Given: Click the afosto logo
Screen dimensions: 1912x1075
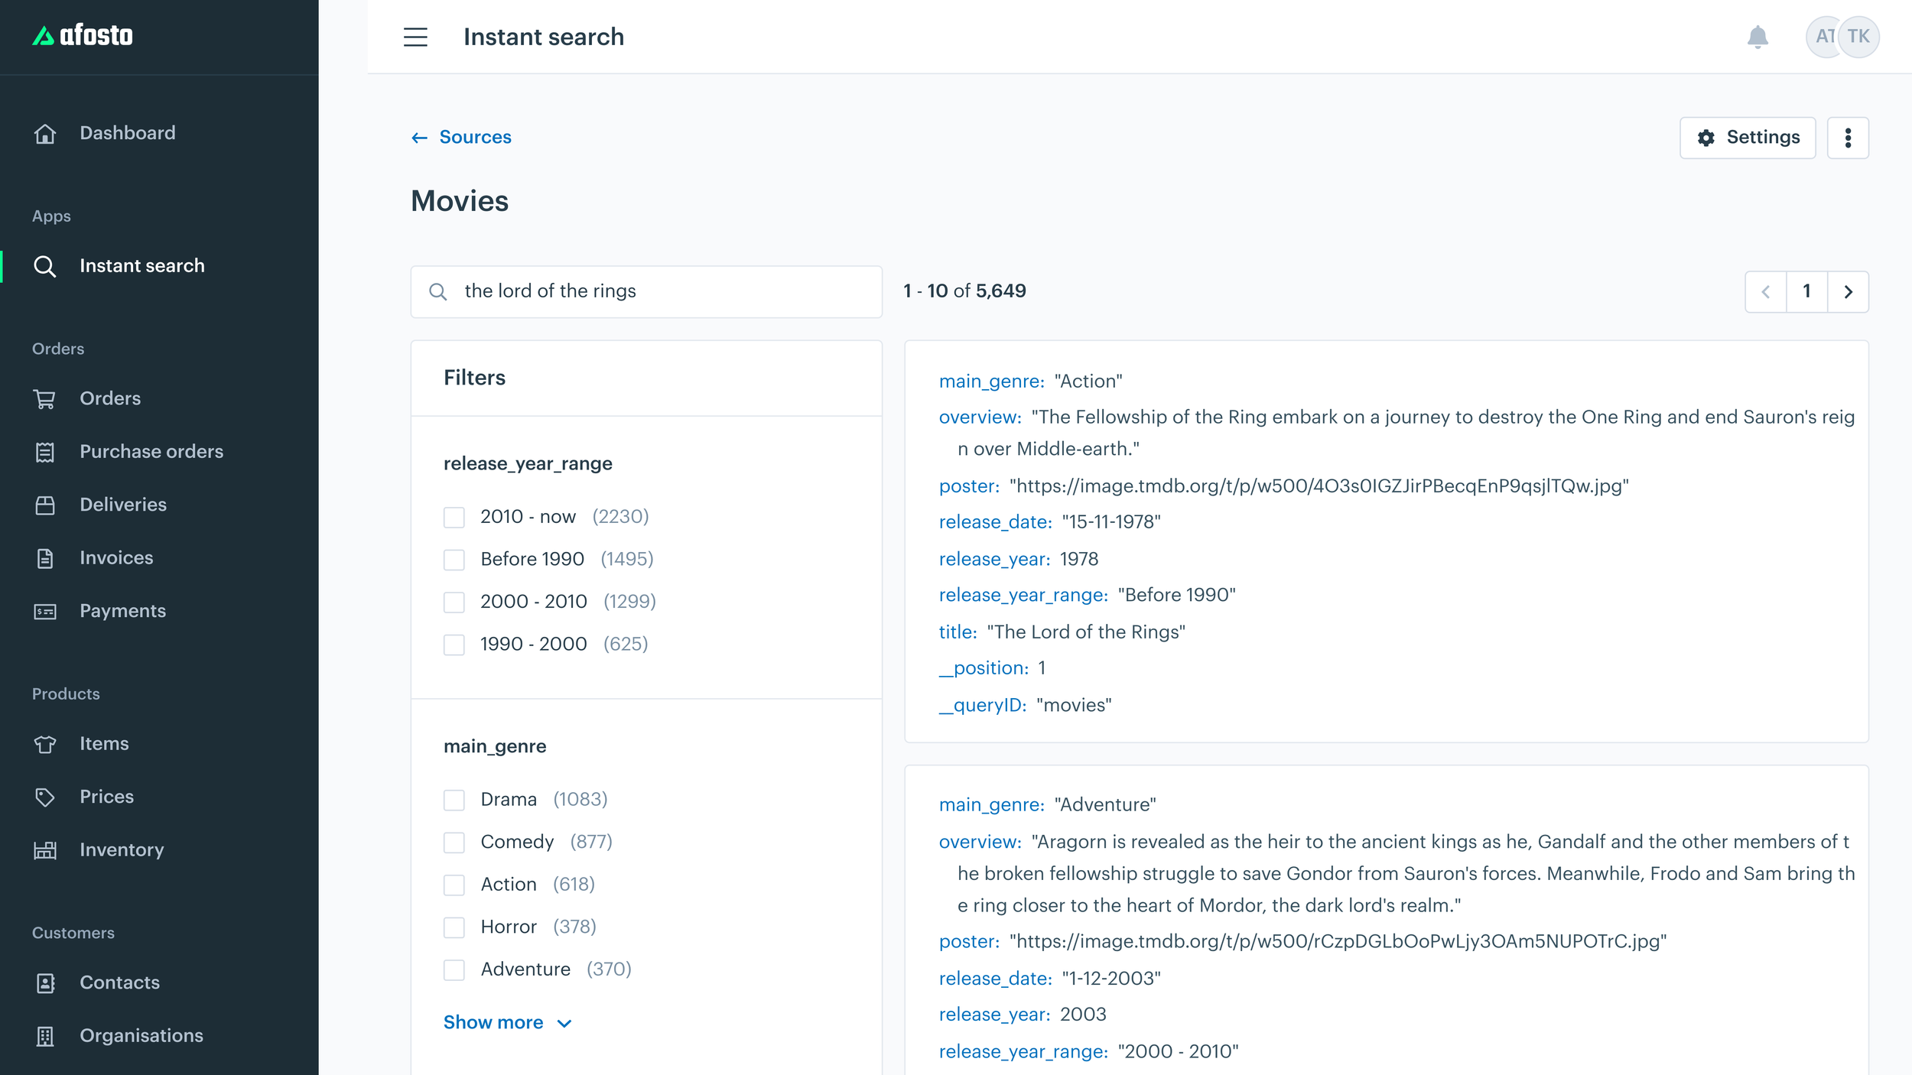Looking at the screenshot, I should (x=83, y=35).
